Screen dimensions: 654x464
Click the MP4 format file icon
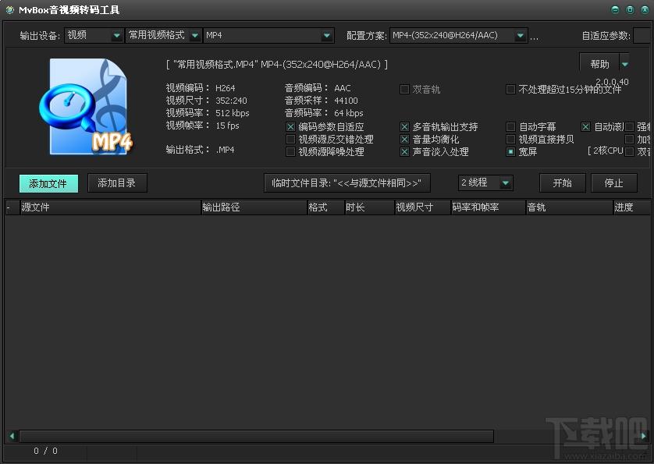(87, 107)
